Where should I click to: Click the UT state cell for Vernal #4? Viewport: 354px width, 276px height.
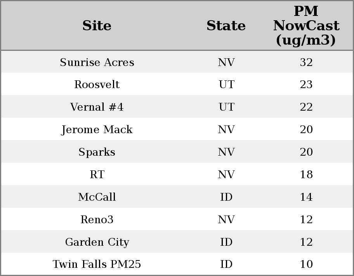click(x=226, y=107)
